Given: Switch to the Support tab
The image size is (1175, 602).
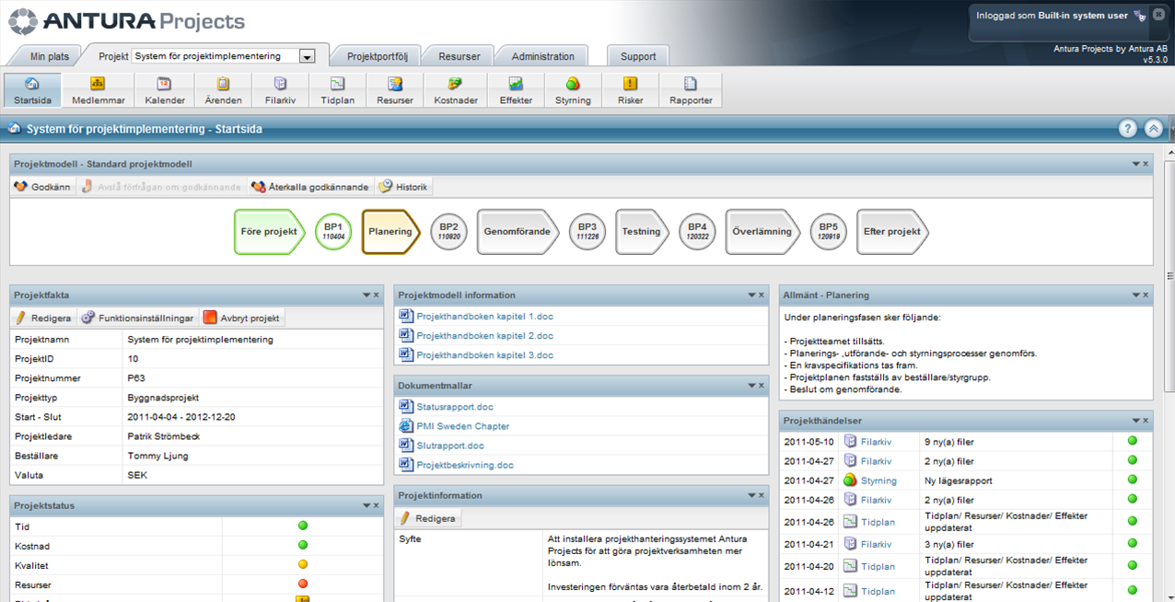Looking at the screenshot, I should point(638,56).
